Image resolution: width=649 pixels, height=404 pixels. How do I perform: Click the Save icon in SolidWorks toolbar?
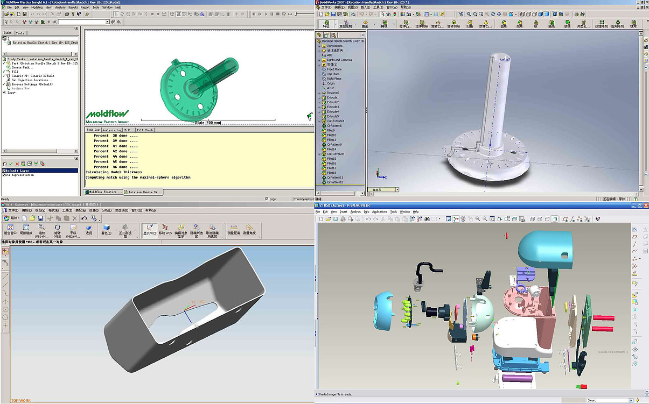point(333,13)
